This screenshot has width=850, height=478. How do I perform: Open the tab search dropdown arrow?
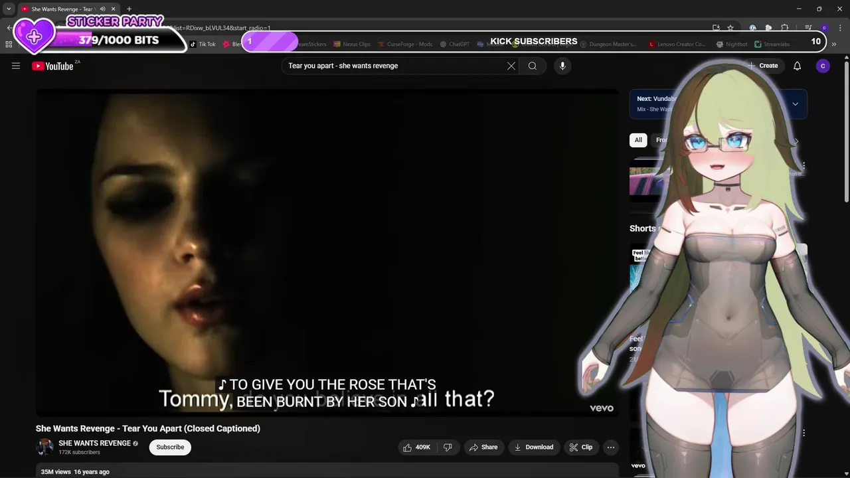[9, 9]
